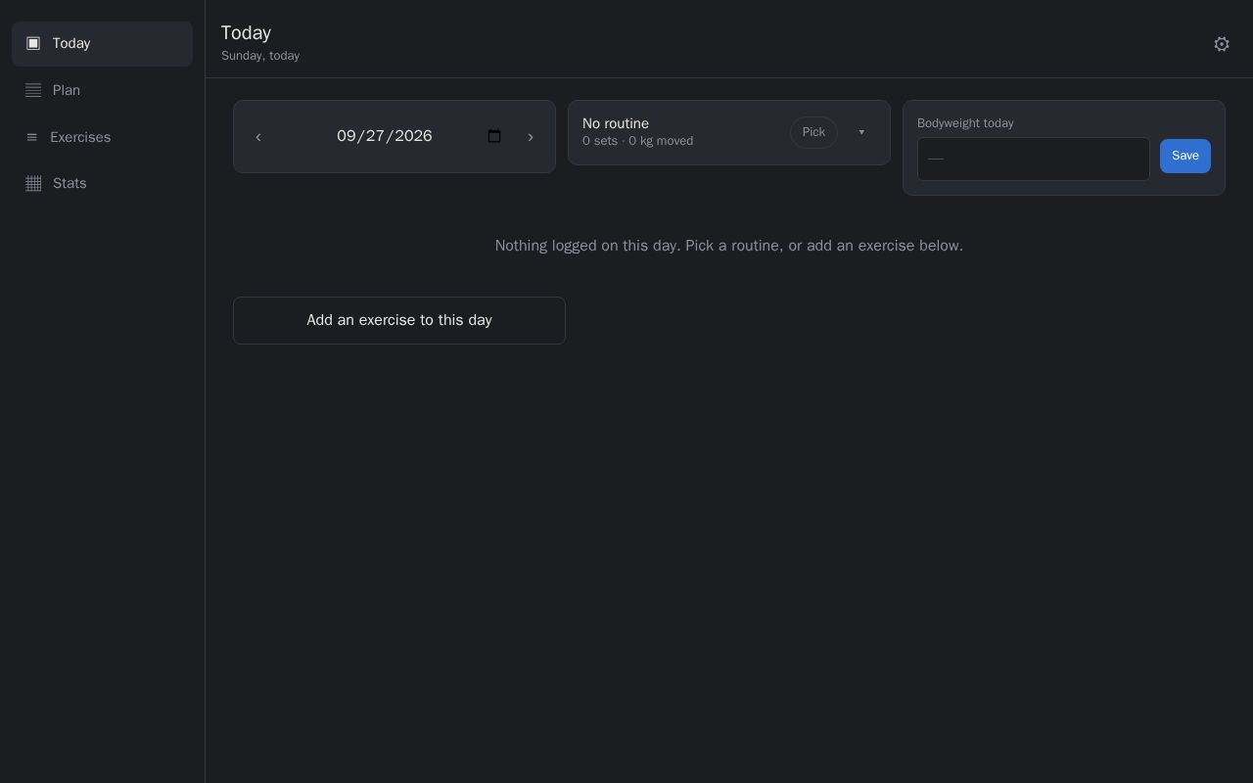This screenshot has width=1253, height=783.
Task: Click the 'Sunday, today' subtitle
Action: pos(260,56)
